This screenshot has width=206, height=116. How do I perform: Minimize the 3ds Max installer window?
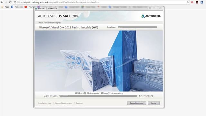tap(150, 8)
